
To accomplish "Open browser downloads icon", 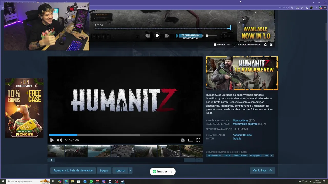I will [307, 8].
